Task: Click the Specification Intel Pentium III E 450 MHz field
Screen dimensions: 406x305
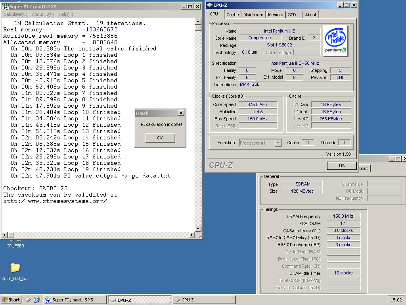Action: click(295, 63)
